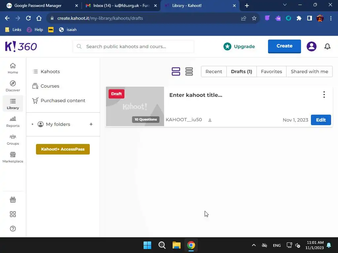This screenshot has height=253, width=338.
Task: Open the Groups sidebar icon
Action: (x=13, y=137)
